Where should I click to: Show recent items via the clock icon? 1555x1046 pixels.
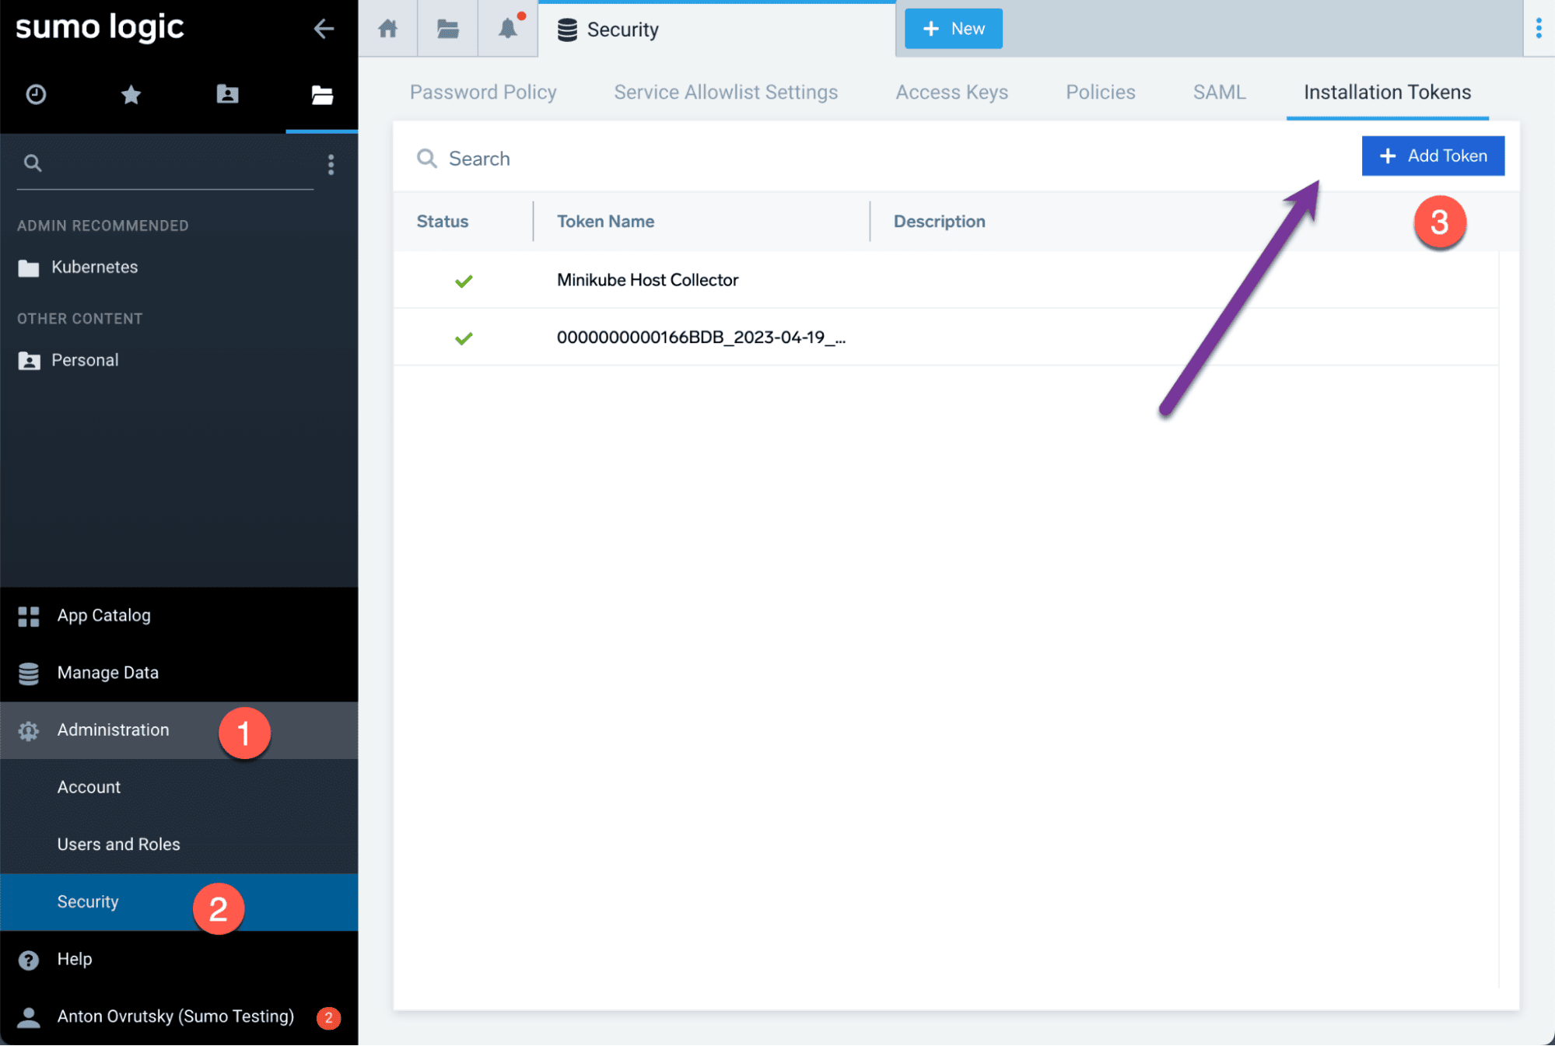point(36,95)
